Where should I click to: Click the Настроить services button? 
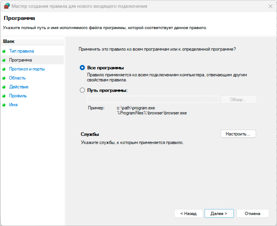[x=238, y=134]
